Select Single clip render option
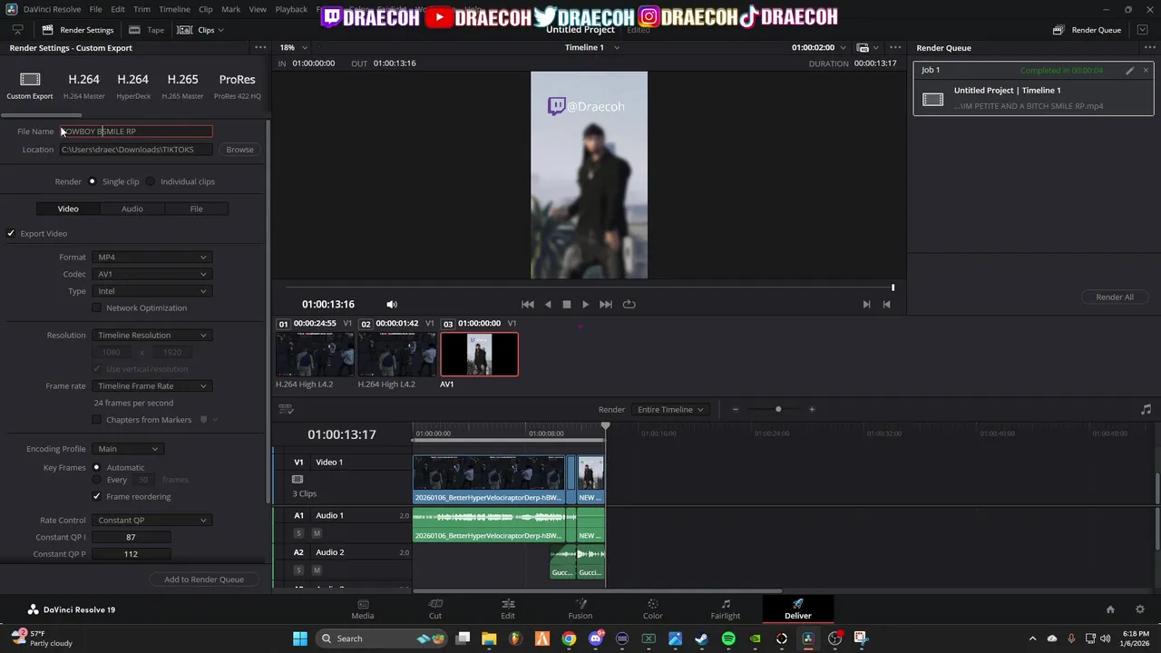This screenshot has height=653, width=1161. tap(92, 181)
